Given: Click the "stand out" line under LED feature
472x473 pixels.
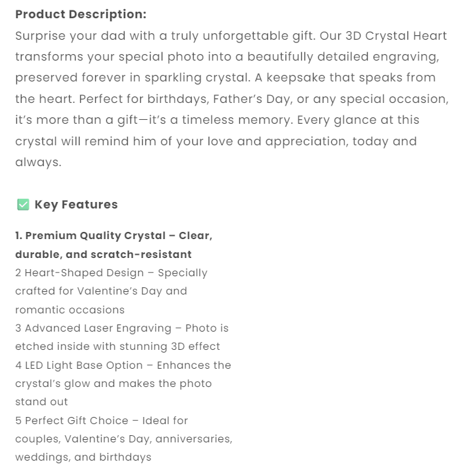Looking at the screenshot, I should tap(42, 402).
